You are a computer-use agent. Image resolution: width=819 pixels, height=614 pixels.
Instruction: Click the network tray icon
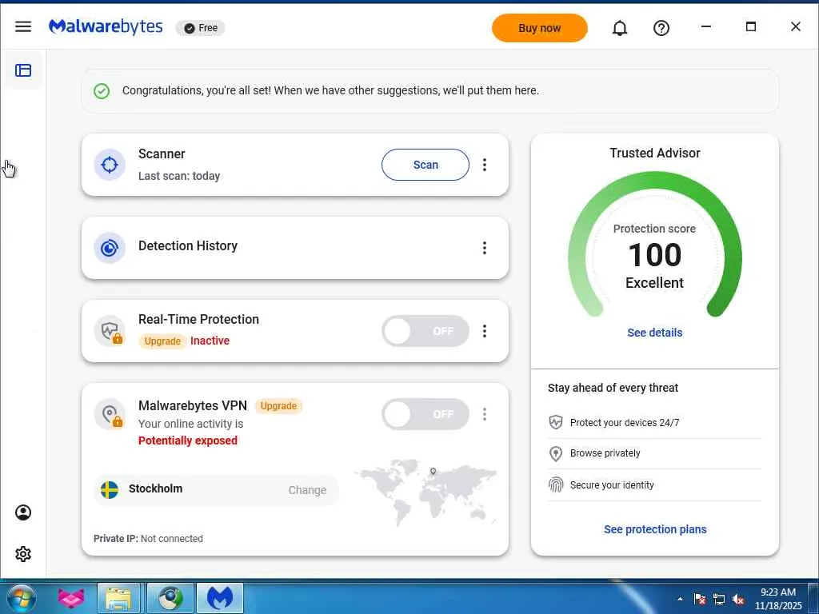coord(719,599)
